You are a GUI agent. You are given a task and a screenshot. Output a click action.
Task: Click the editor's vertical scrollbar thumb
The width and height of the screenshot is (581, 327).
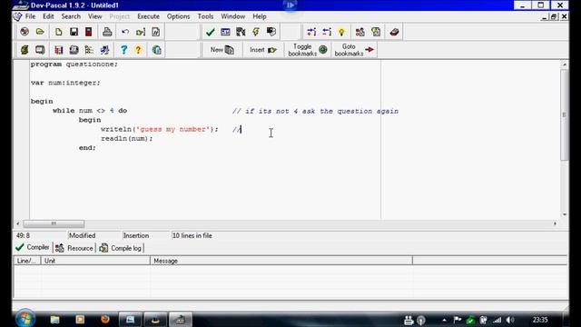(565, 115)
